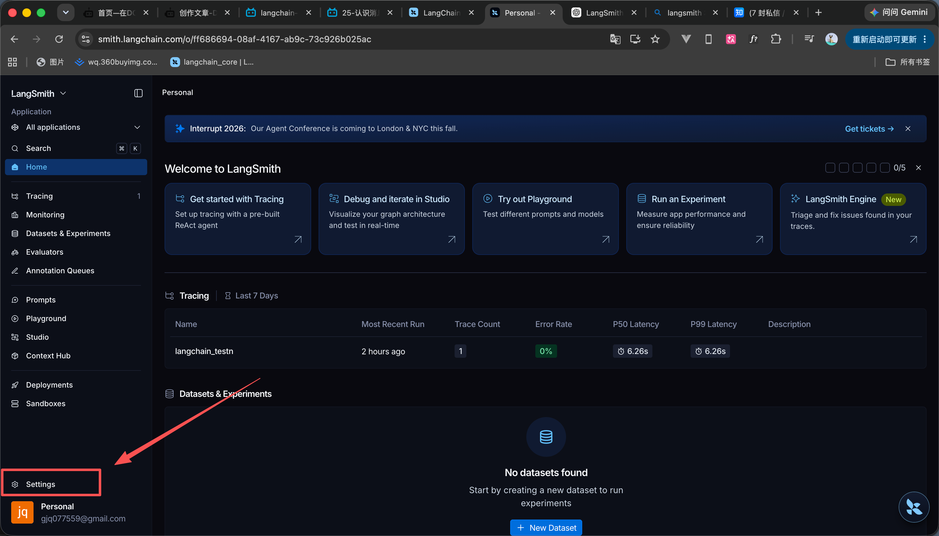Click the Get tickets link in banner
Image resolution: width=939 pixels, height=536 pixels.
(869, 129)
